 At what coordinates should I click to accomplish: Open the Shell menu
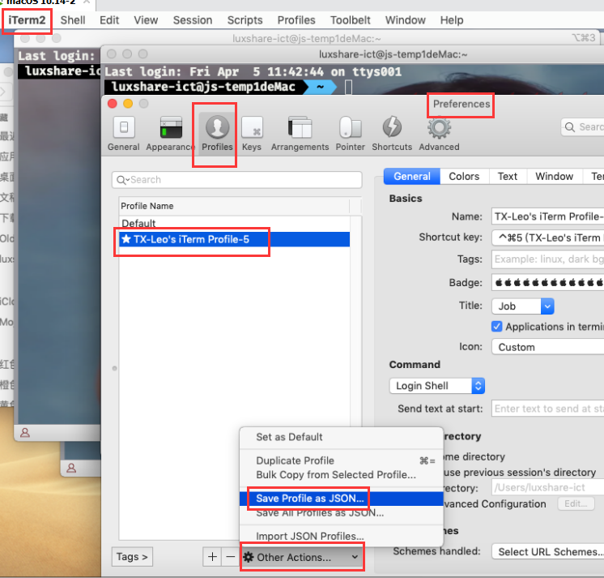click(x=73, y=20)
